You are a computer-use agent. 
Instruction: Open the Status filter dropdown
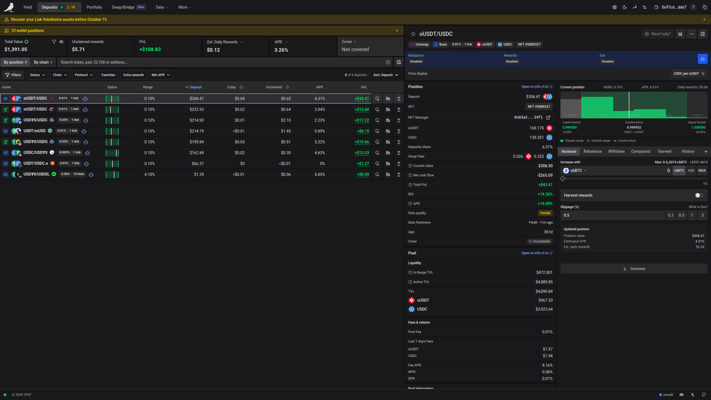pyautogui.click(x=38, y=75)
